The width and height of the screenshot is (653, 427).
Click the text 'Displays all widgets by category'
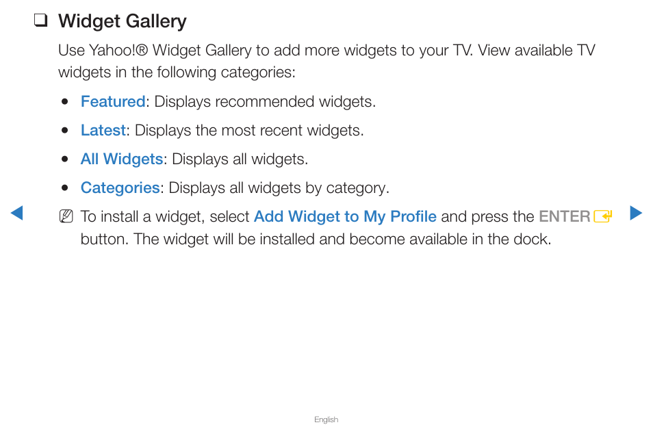tap(279, 188)
